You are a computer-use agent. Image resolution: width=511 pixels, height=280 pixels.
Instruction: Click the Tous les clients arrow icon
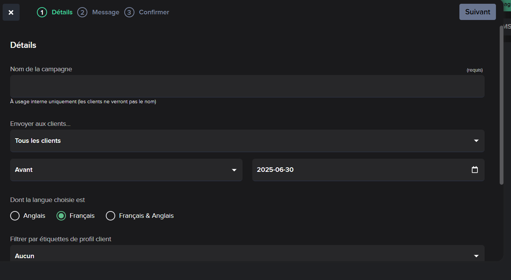[476, 141]
